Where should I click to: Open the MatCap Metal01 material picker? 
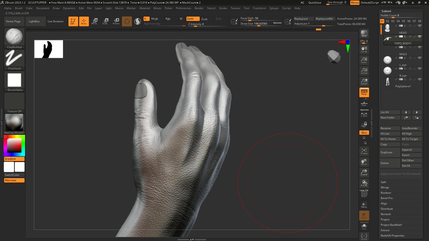[14, 124]
